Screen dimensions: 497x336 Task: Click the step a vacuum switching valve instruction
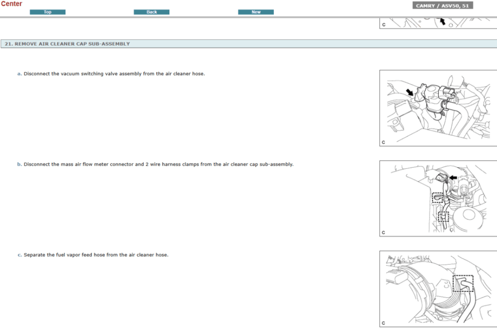coord(114,74)
